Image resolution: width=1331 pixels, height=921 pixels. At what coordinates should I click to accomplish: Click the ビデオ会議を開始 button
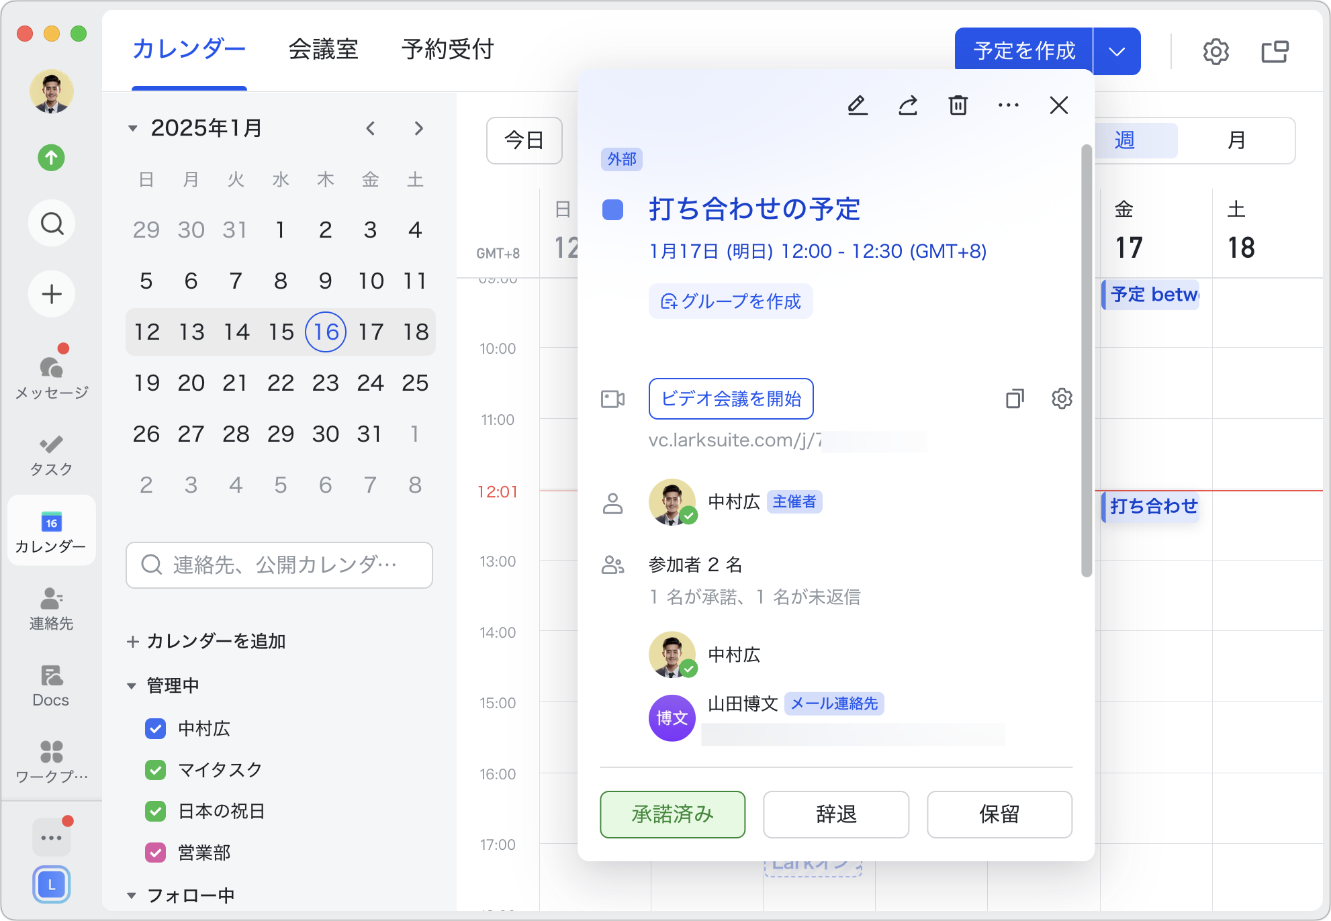[x=731, y=399]
